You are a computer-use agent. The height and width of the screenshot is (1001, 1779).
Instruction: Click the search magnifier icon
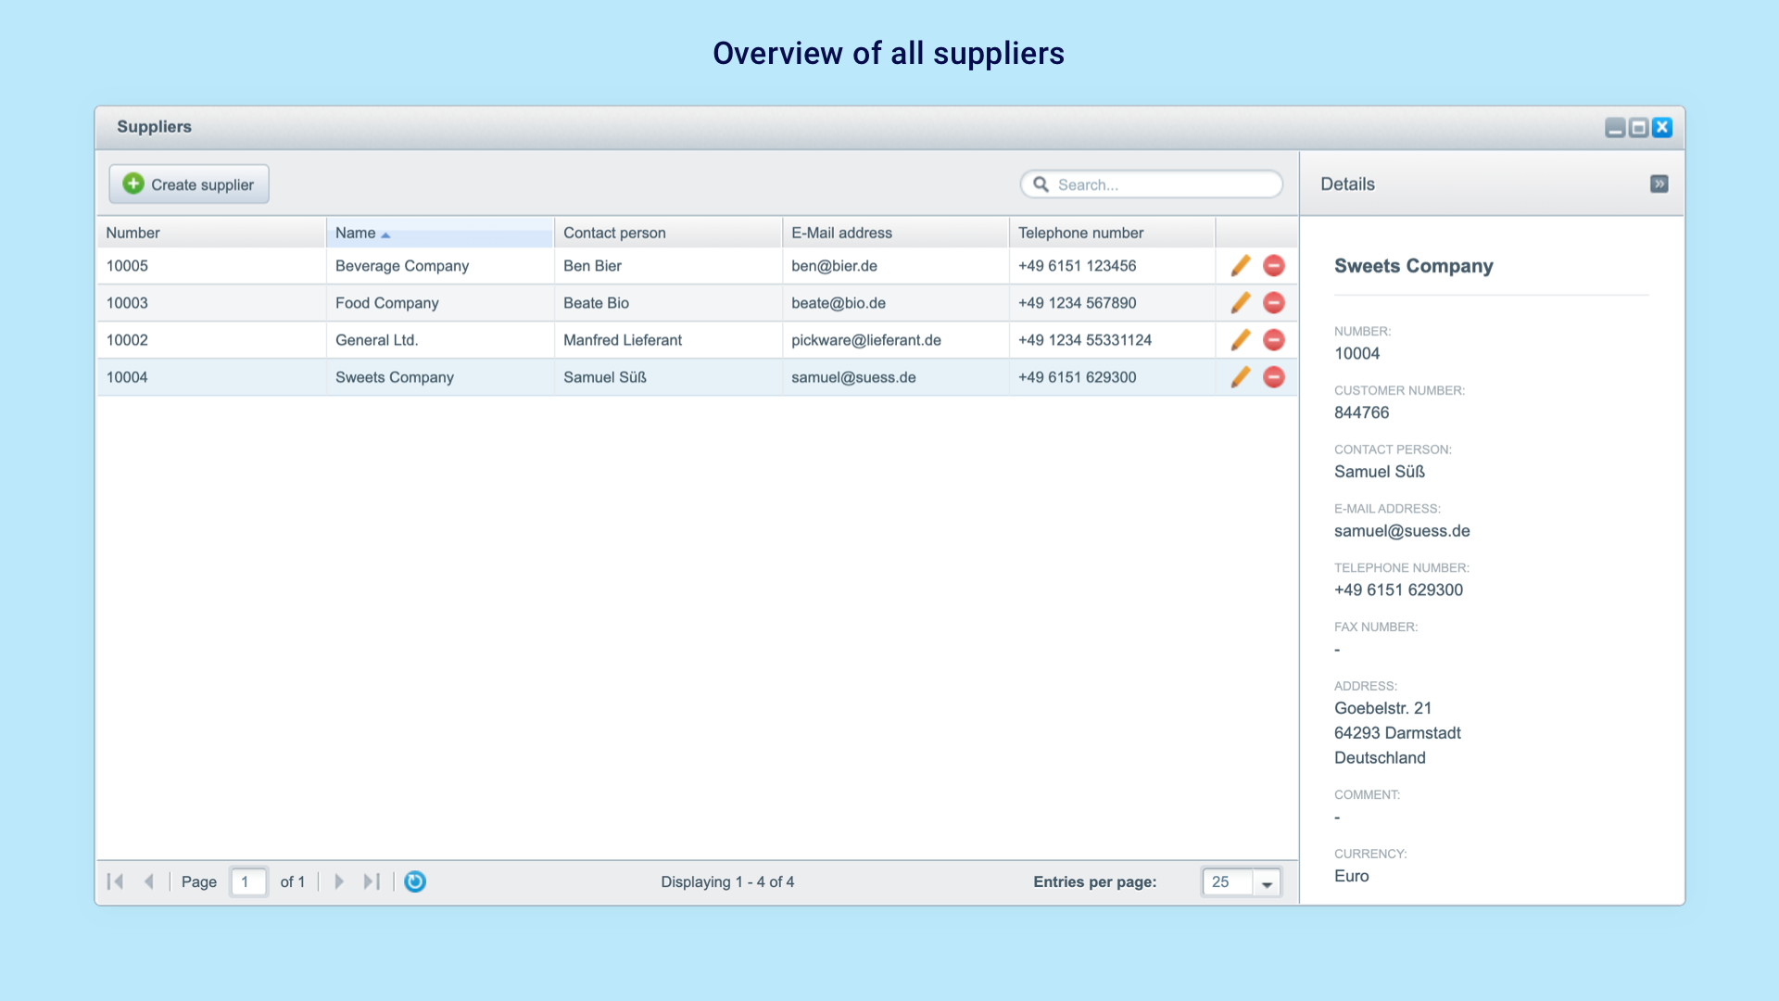click(x=1041, y=184)
